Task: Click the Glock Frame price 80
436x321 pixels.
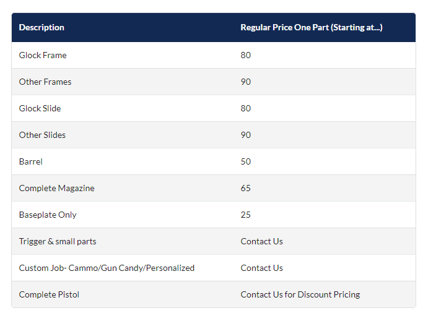Action: 246,55
